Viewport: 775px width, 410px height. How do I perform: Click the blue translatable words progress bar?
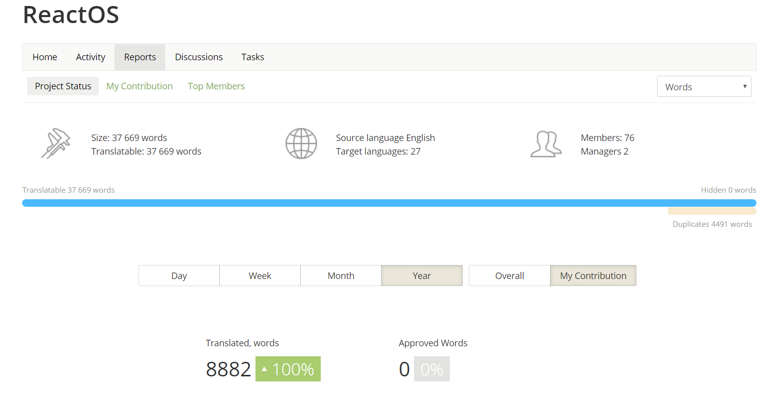point(389,203)
